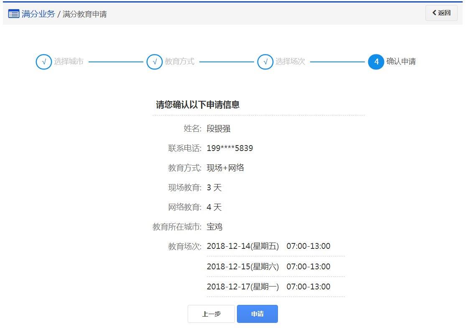466x330 pixels.
Task: Select the 教育方式 step label
Action: coord(180,61)
